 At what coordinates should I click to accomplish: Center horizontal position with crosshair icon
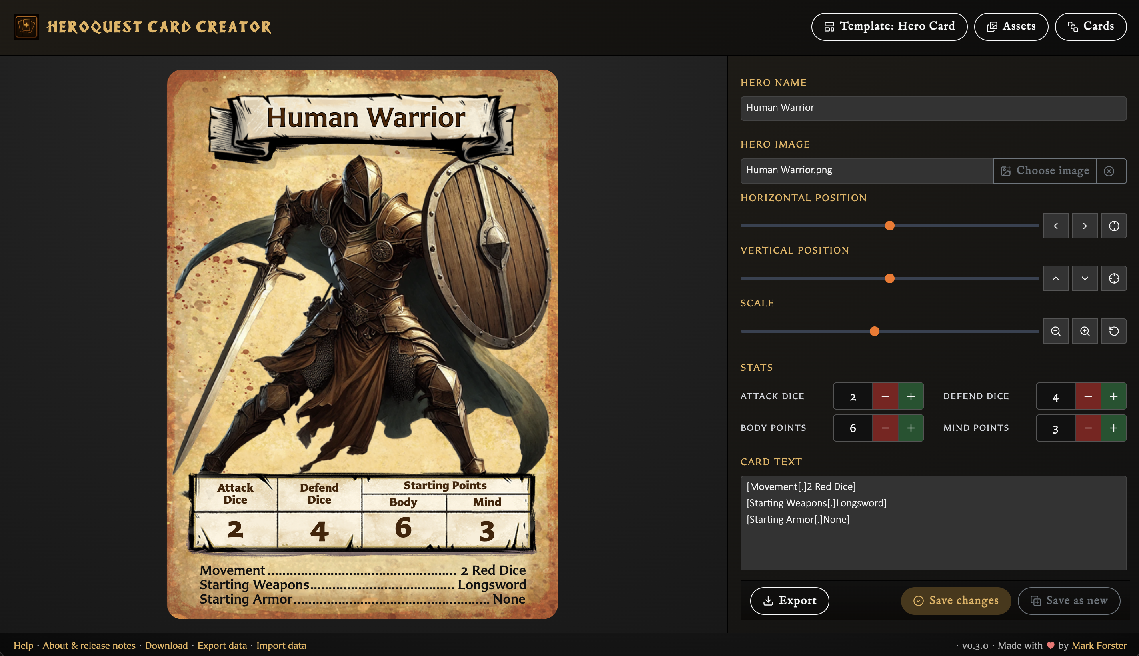[1114, 226]
